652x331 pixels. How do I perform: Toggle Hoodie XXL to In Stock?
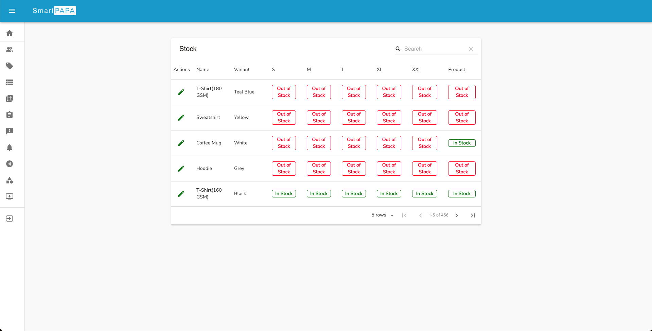(424, 168)
